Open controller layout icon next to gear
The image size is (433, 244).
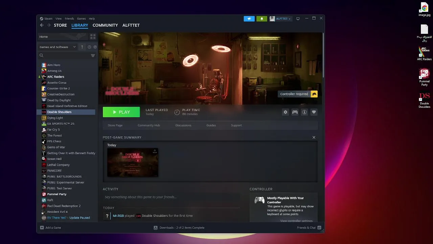[x=295, y=112]
